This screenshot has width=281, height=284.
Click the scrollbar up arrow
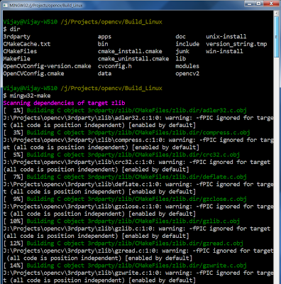coord(276,13)
